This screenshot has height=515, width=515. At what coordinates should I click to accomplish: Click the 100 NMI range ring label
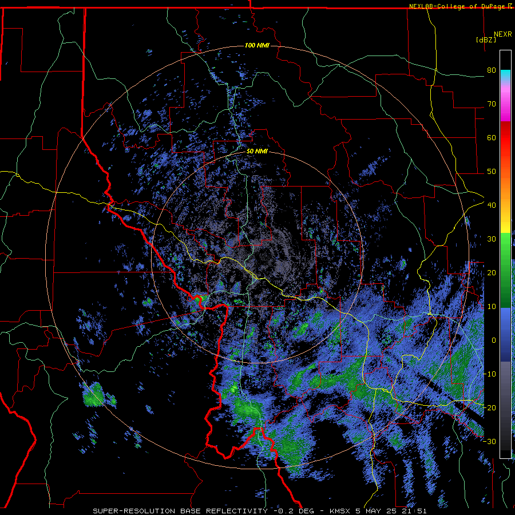click(x=257, y=45)
